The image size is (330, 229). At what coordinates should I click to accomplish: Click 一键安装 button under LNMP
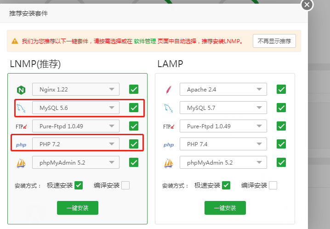coord(78,208)
